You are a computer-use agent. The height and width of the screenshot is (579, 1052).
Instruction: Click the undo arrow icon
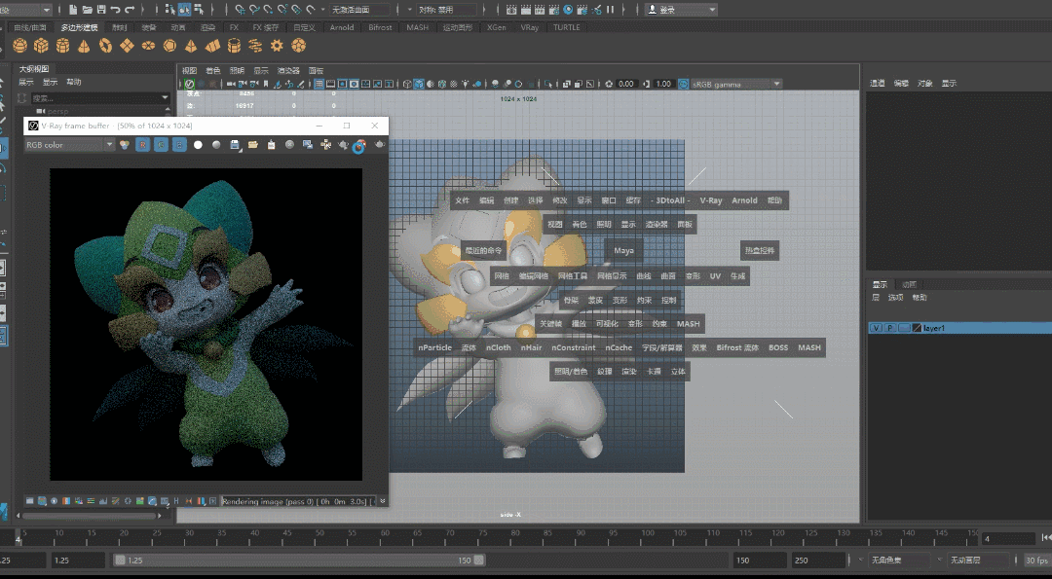115,10
